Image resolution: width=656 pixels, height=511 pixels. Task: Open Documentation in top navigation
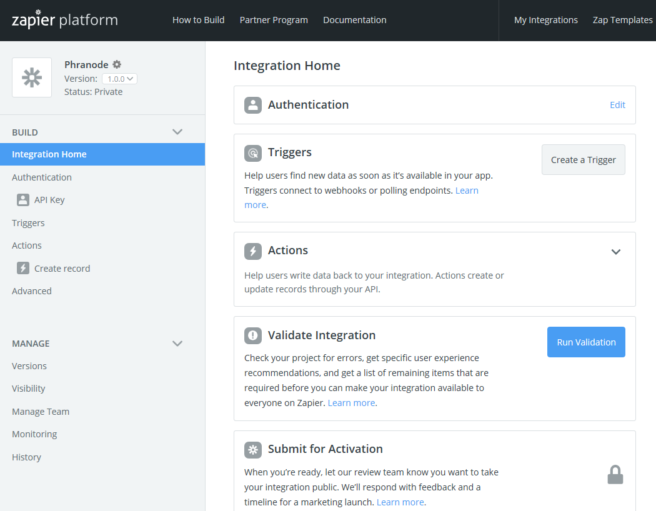coord(354,20)
